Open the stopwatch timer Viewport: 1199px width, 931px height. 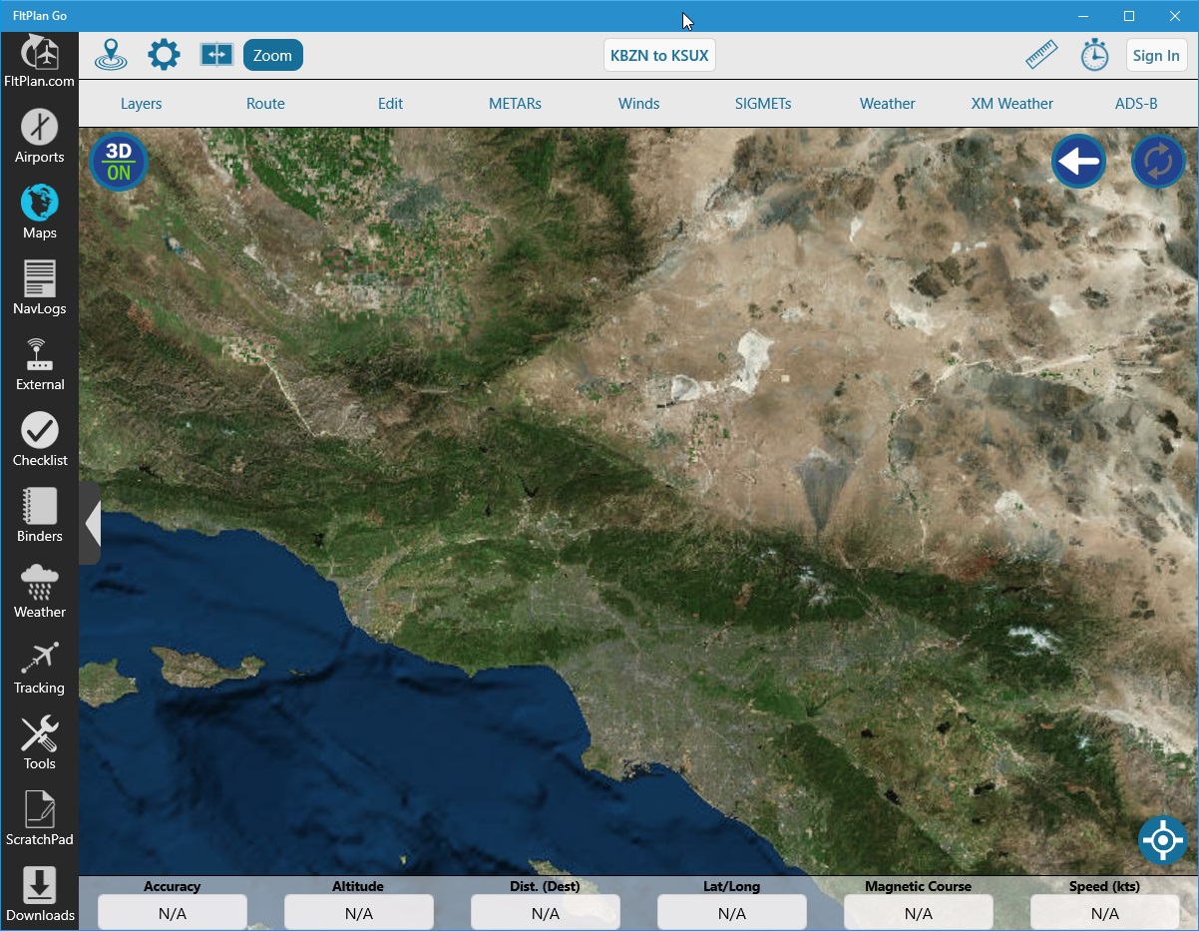point(1094,55)
